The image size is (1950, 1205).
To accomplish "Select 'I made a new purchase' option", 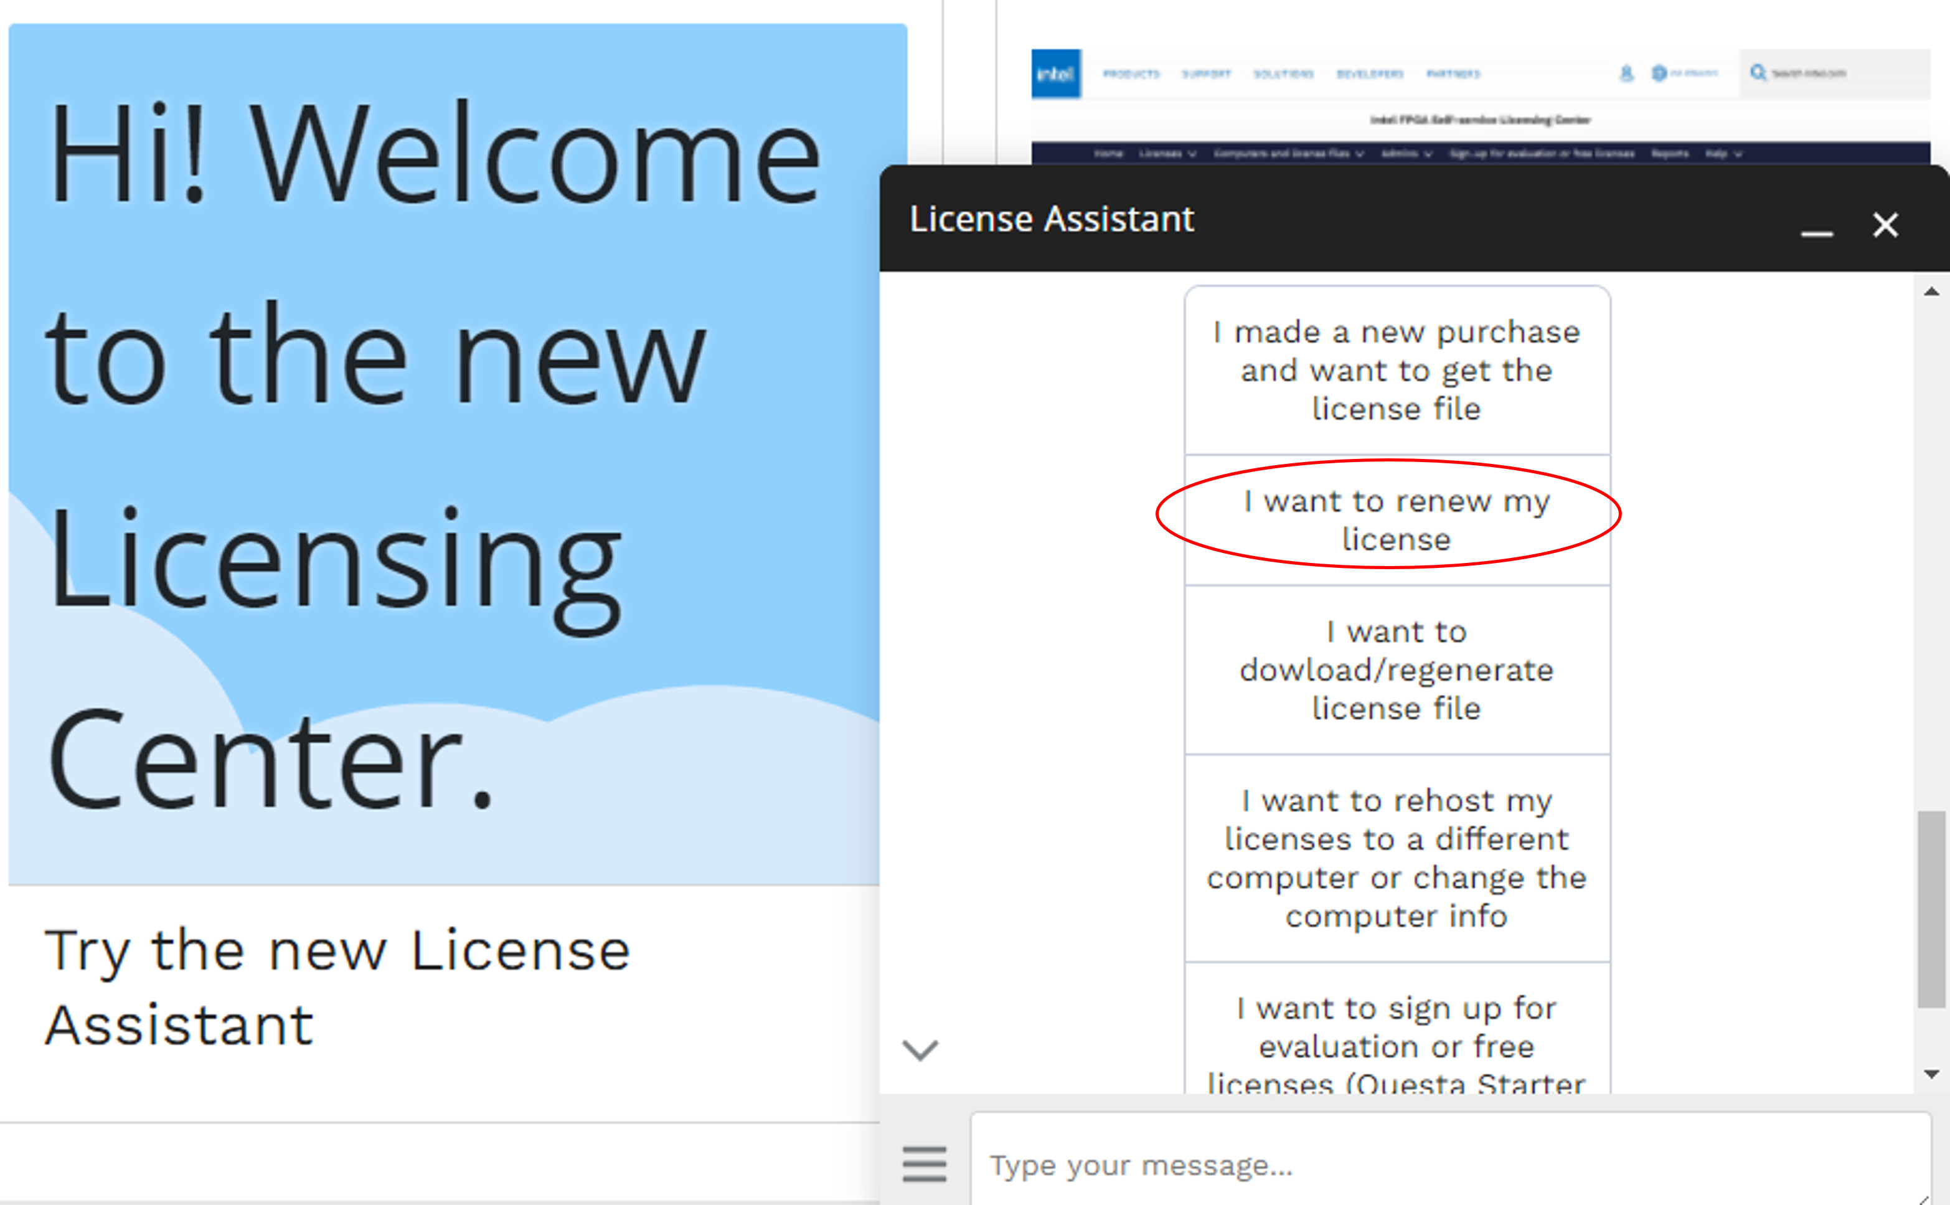I will (x=1397, y=371).
